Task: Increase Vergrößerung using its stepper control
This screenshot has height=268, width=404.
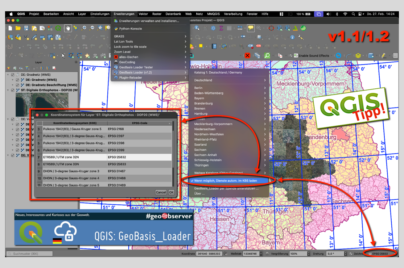Action: pyautogui.click(x=309, y=252)
